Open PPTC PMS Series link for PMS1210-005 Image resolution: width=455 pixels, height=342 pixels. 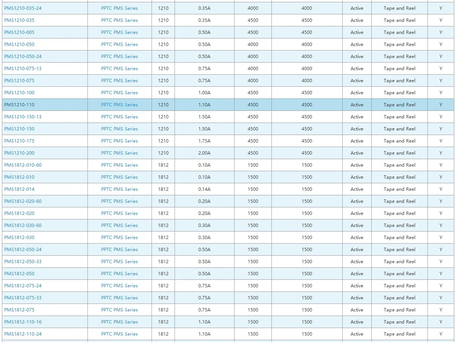119,32
